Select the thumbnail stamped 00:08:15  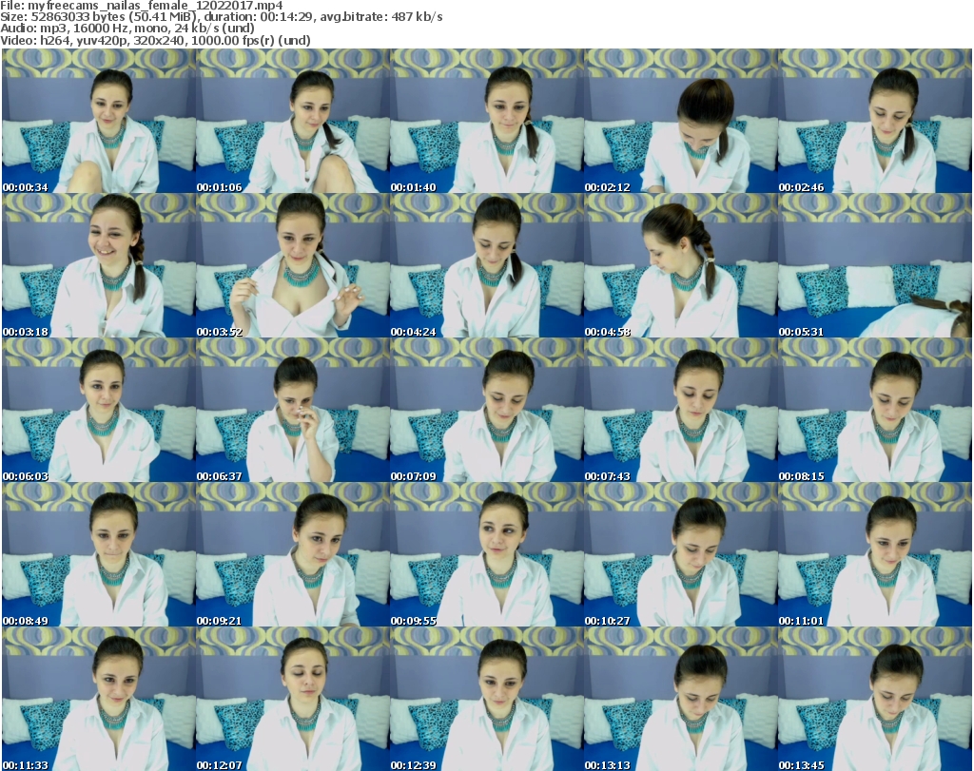(x=875, y=411)
